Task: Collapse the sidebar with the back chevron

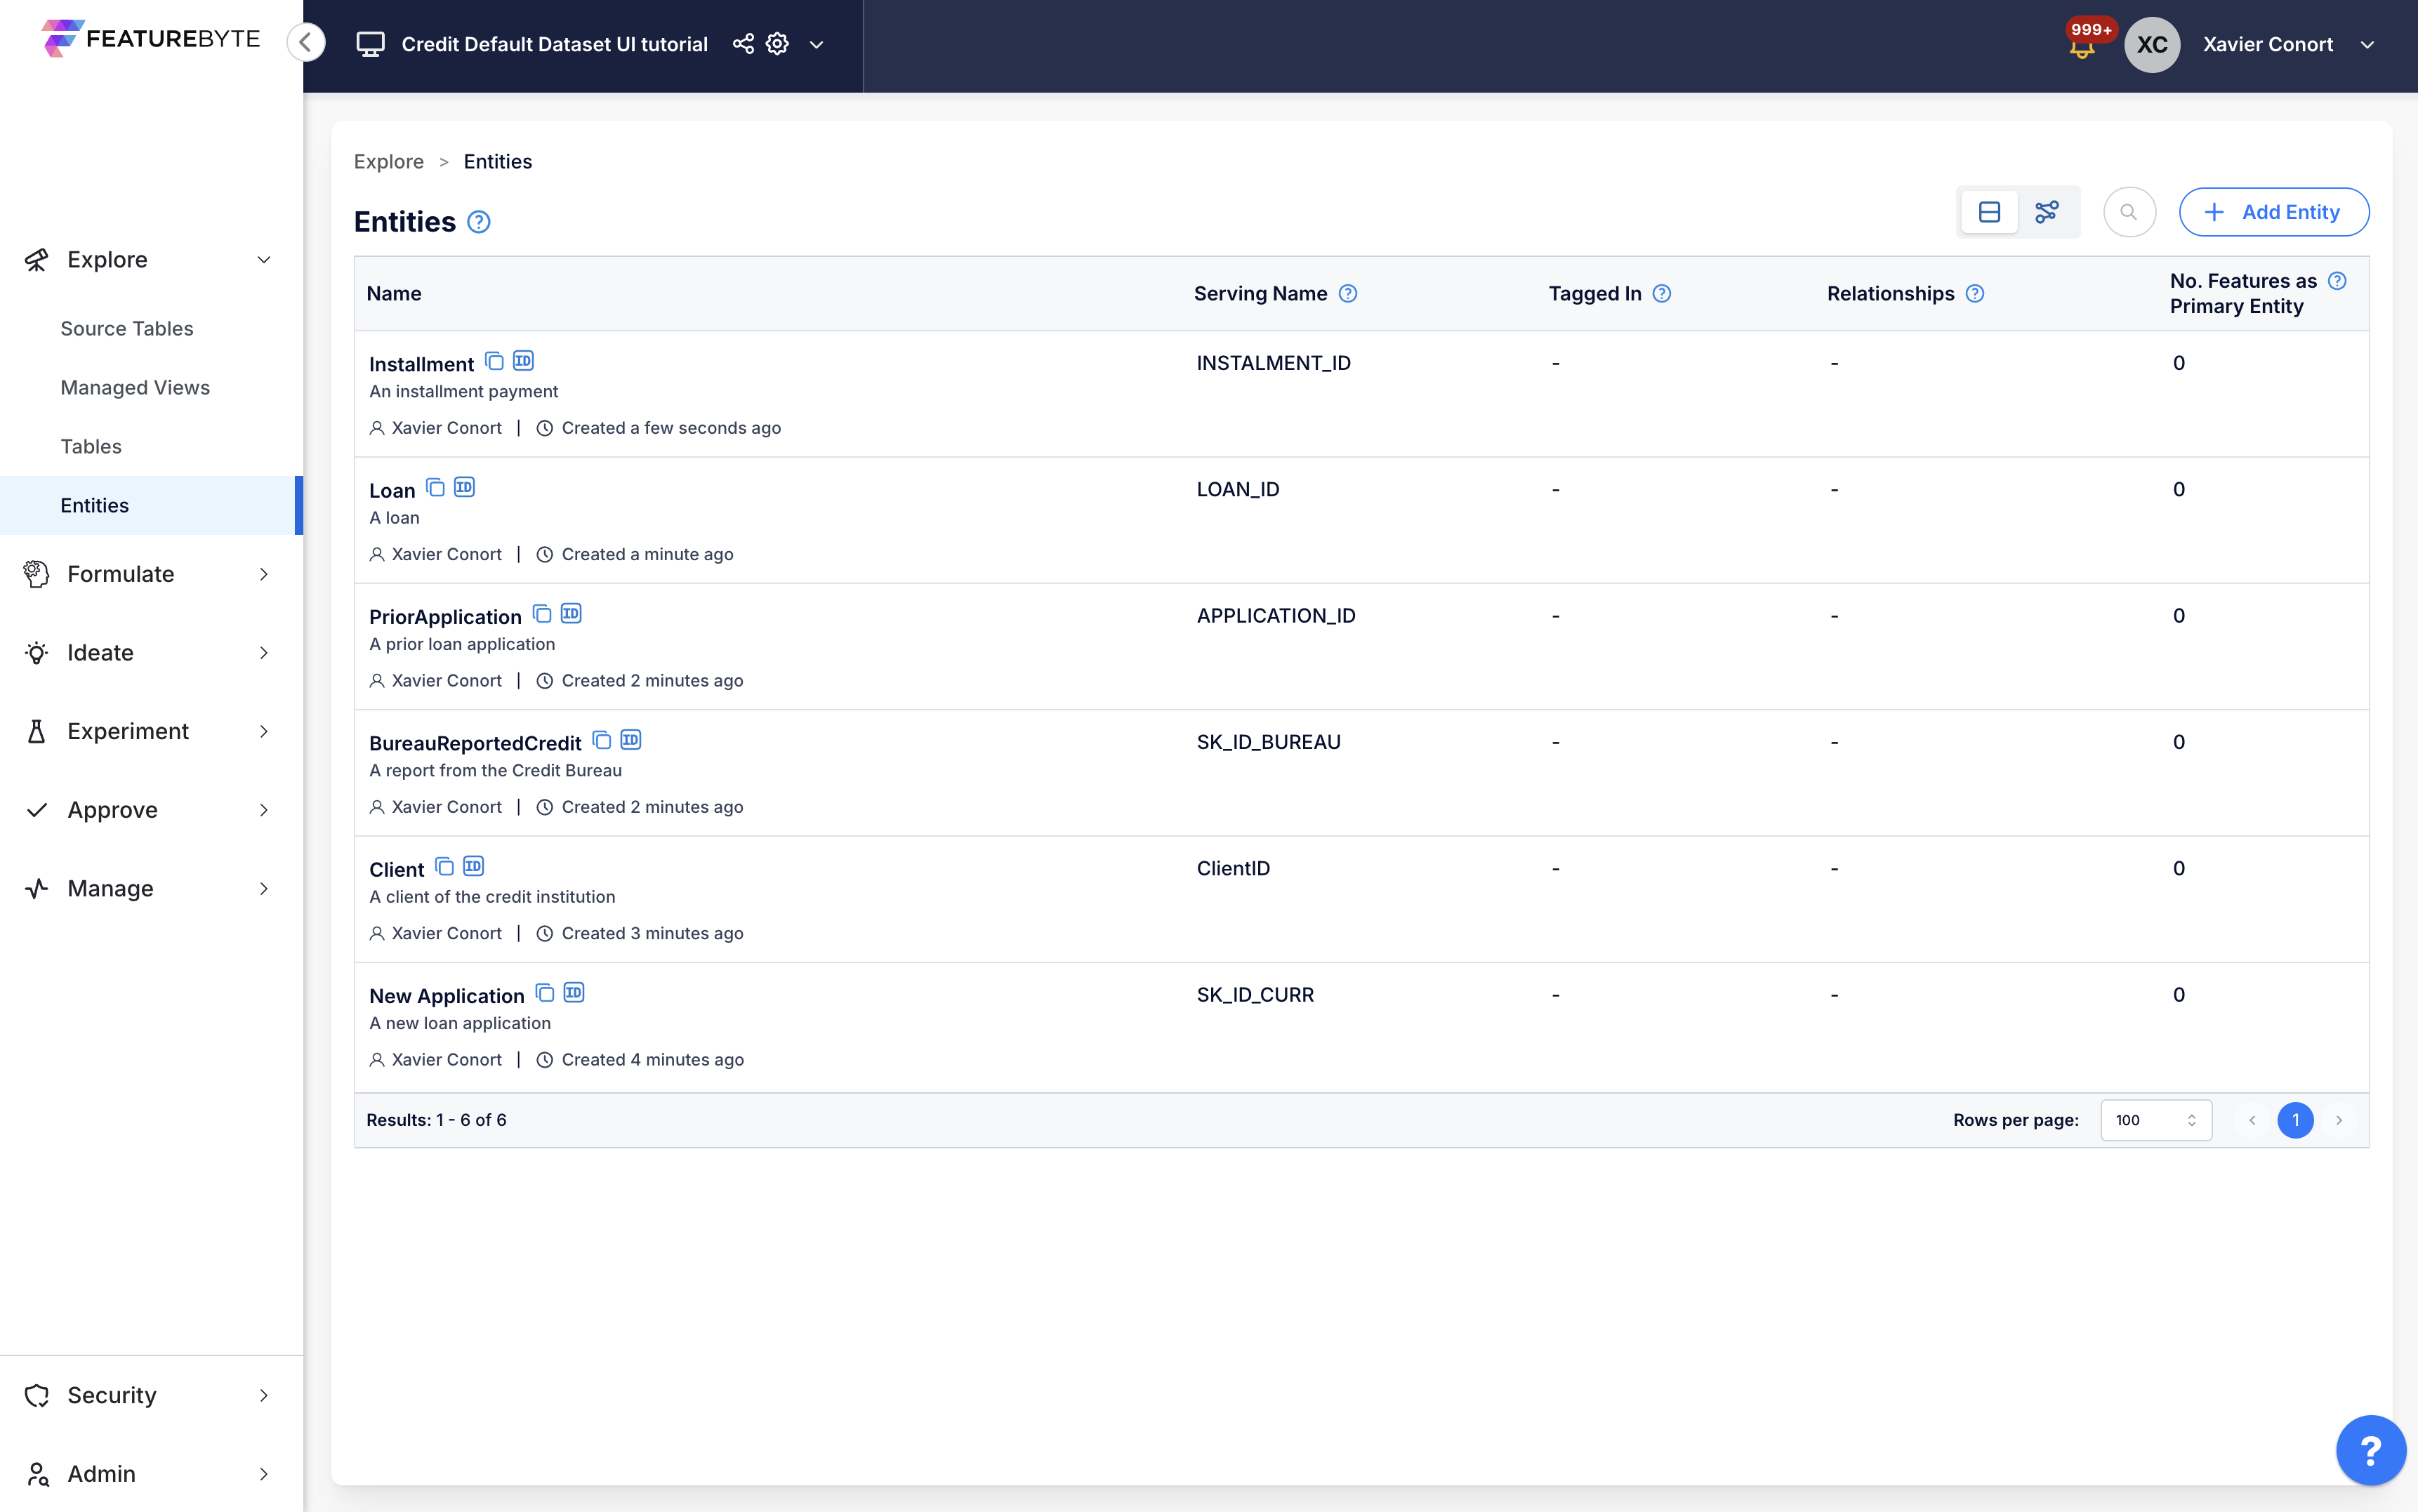Action: point(307,42)
